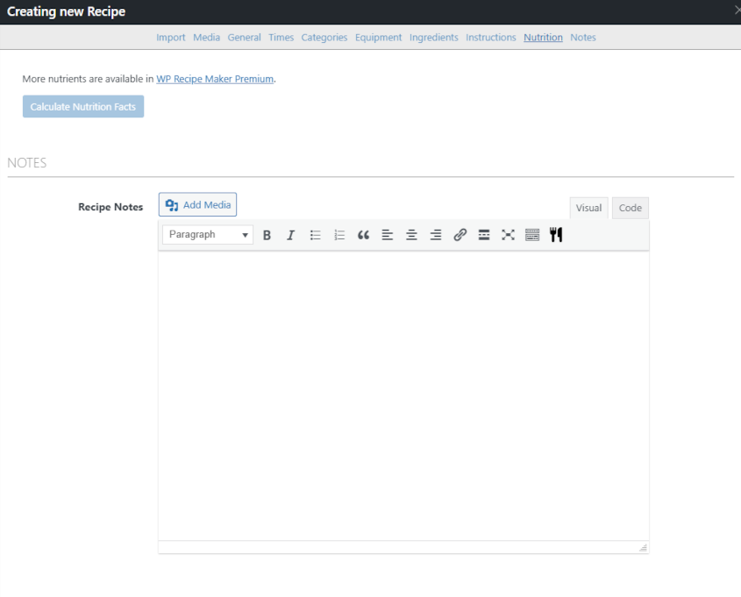Align text to the right

[435, 234]
